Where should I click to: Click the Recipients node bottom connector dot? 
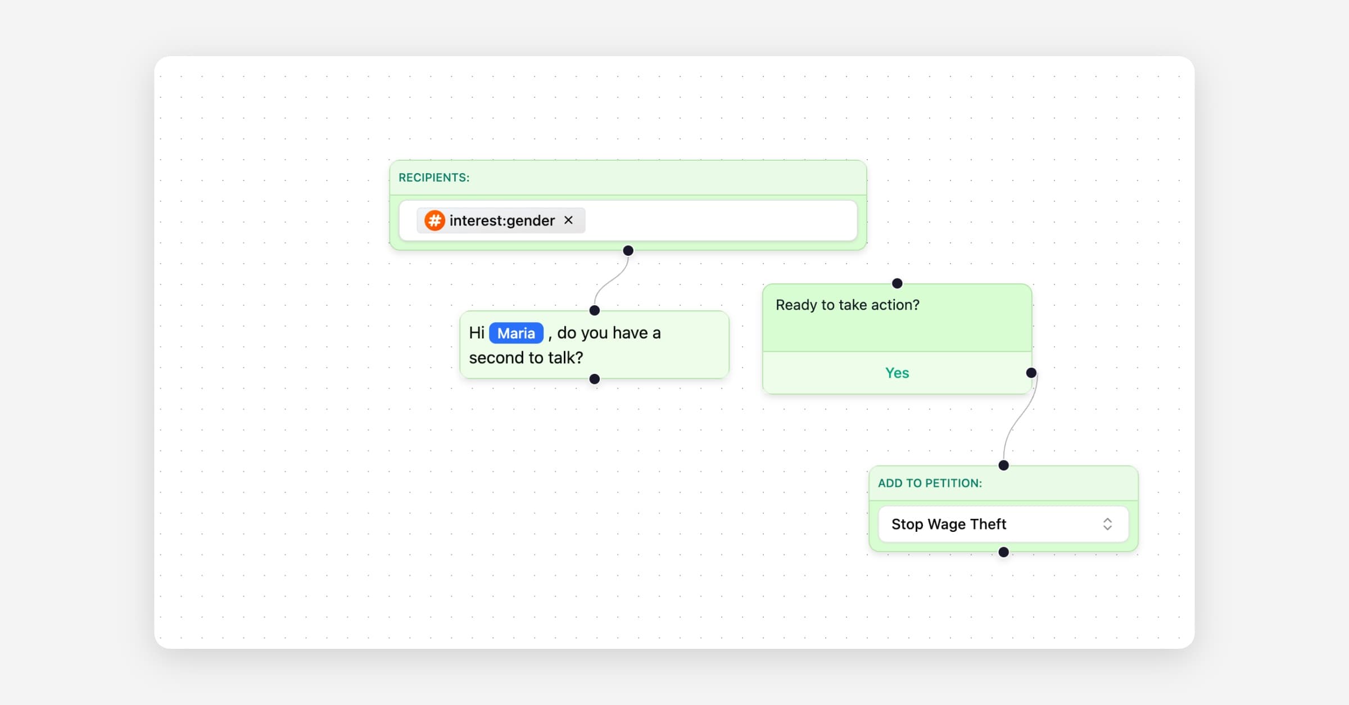628,251
